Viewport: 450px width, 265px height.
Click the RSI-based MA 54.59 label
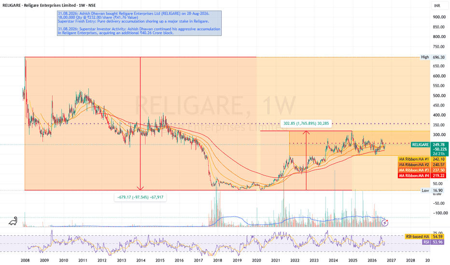(x=425, y=237)
